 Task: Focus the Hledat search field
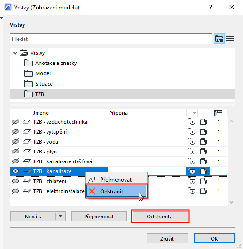point(111,39)
